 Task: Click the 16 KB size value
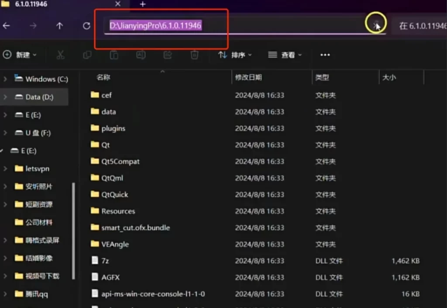(x=410, y=294)
